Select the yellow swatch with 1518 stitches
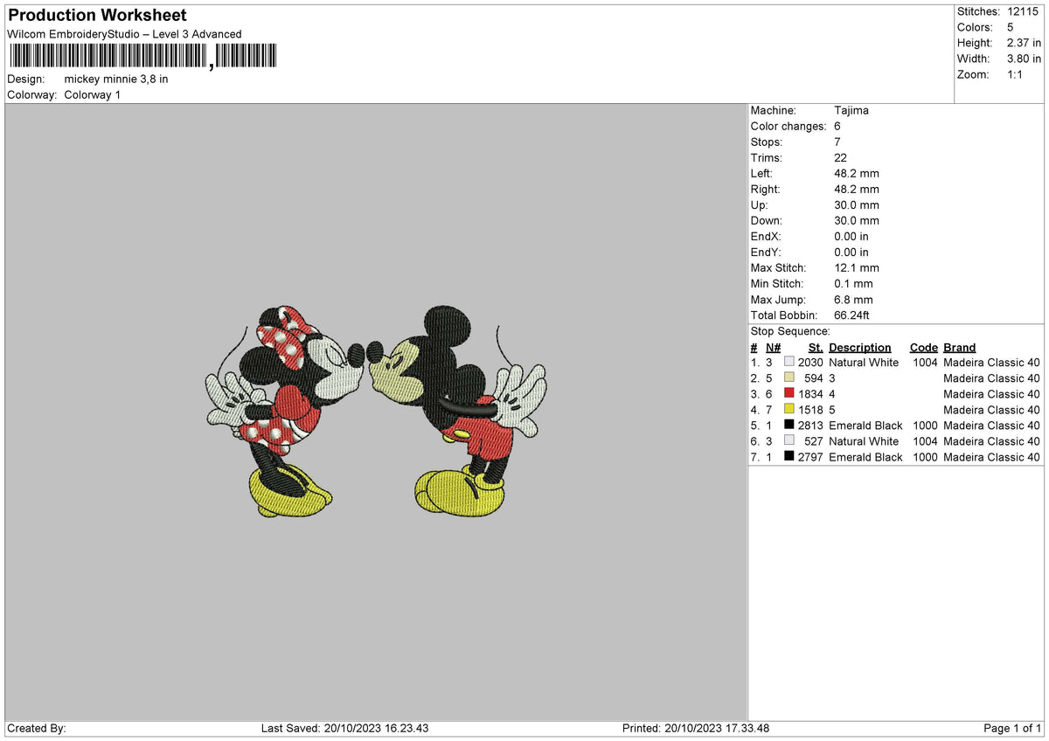The width and height of the screenshot is (1049, 741). [789, 409]
